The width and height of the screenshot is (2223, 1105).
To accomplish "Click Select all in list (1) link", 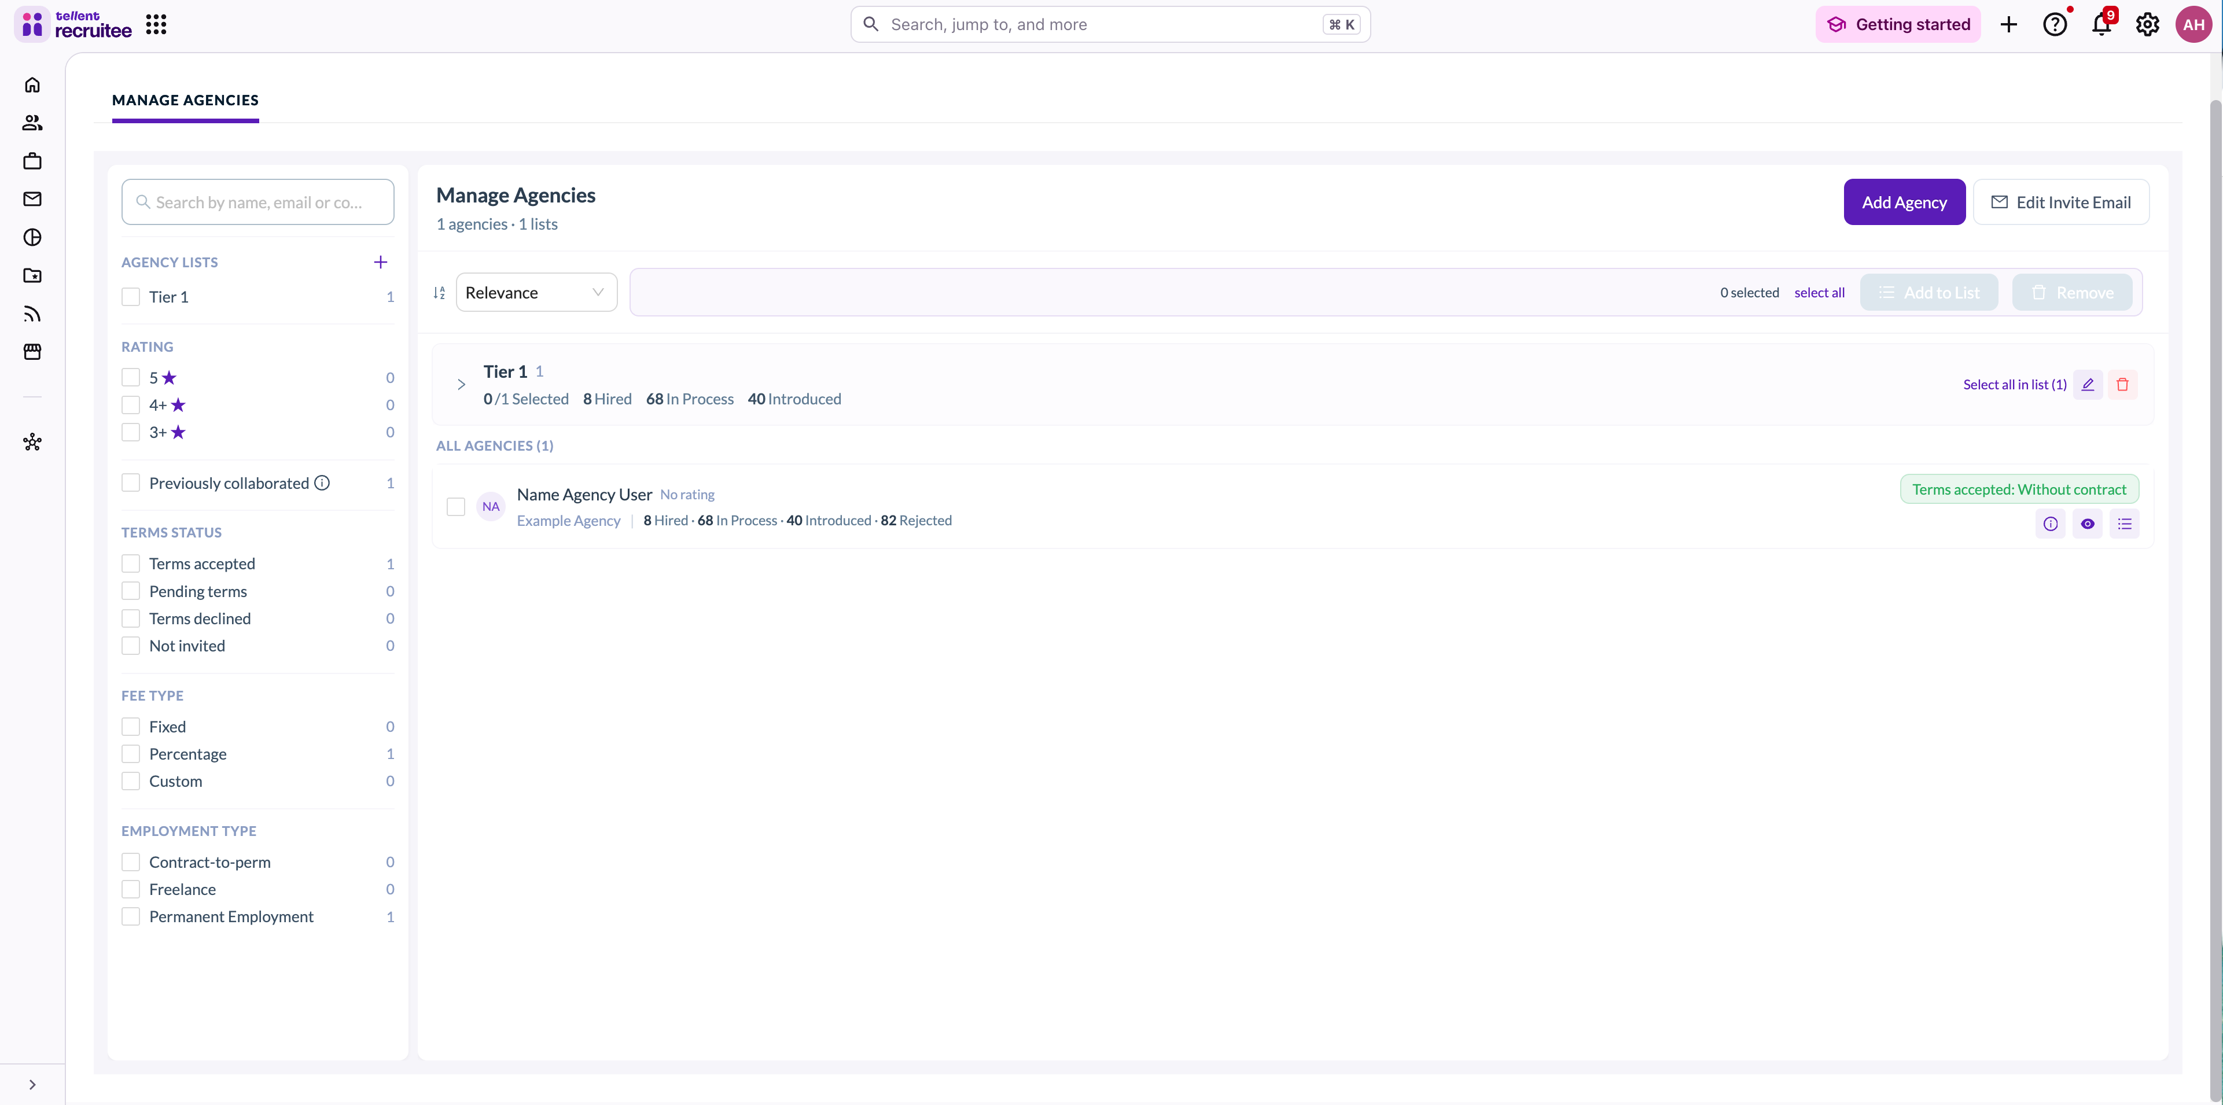I will tap(2015, 385).
